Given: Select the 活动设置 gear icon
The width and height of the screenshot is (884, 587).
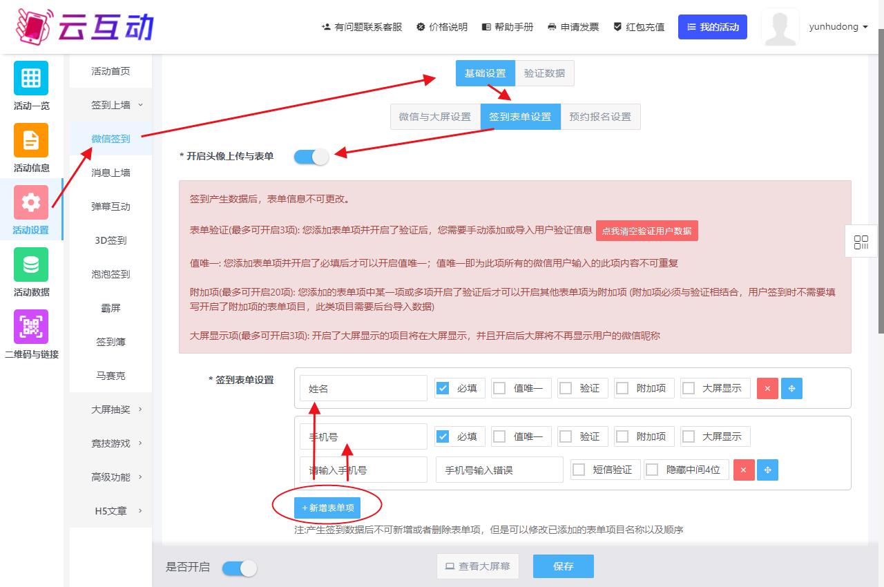Looking at the screenshot, I should [x=31, y=202].
